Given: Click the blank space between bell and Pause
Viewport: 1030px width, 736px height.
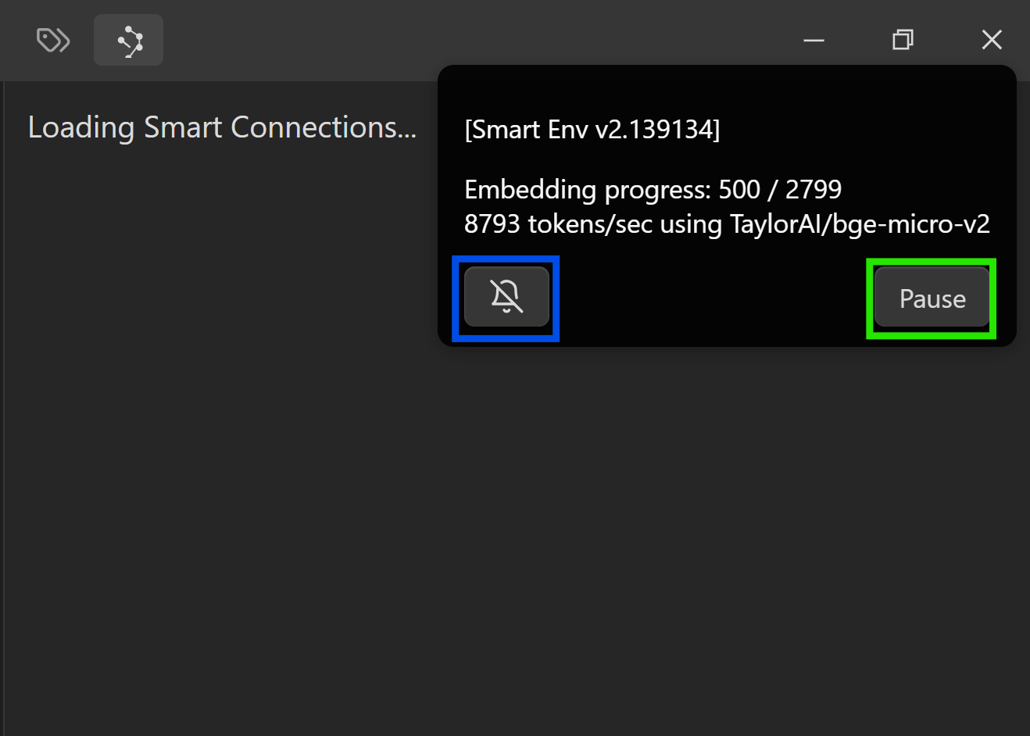Looking at the screenshot, I should click(711, 298).
